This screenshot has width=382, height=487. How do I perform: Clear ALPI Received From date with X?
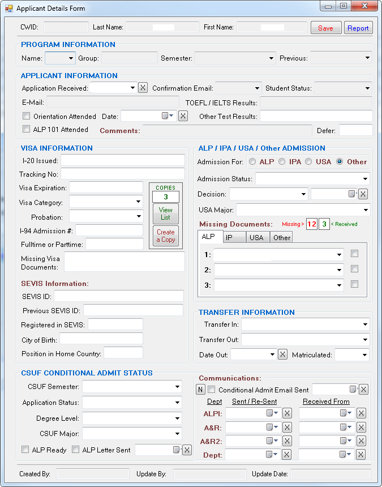coord(361,413)
